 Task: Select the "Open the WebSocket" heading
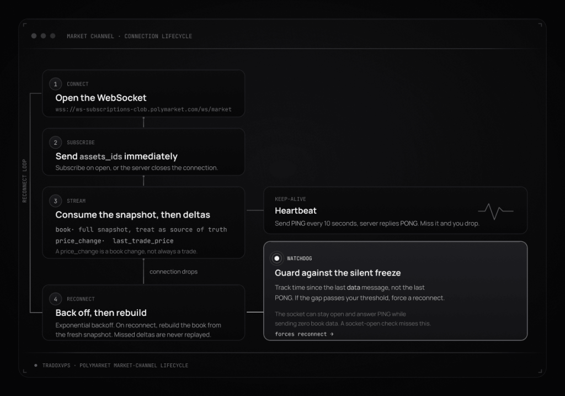101,98
